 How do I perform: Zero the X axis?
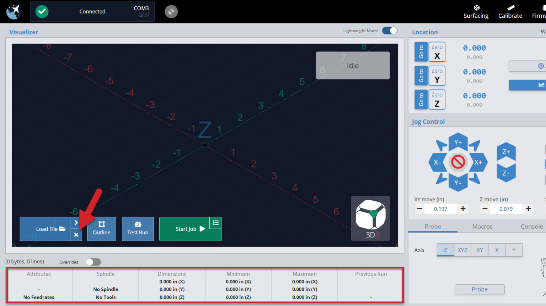(437, 52)
